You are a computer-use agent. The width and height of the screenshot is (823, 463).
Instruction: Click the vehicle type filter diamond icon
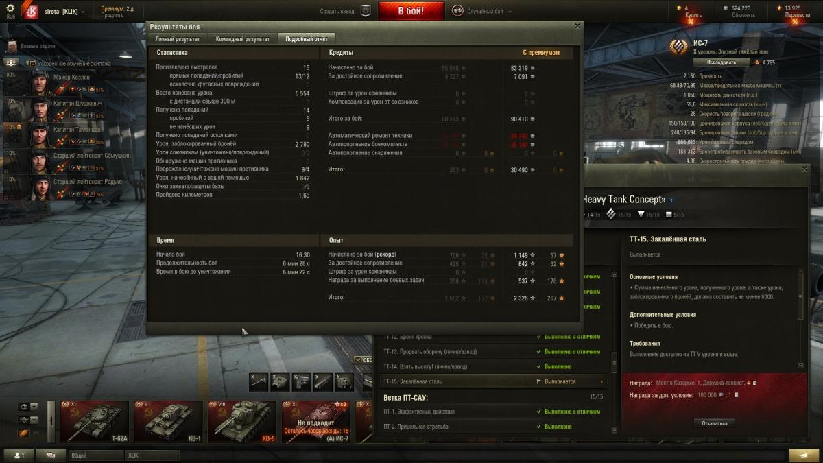coord(25,419)
